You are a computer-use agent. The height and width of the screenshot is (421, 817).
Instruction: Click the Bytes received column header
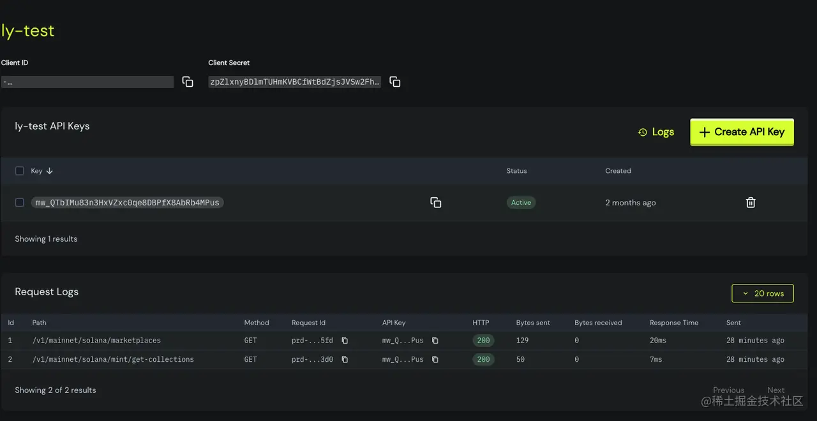pyautogui.click(x=598, y=323)
